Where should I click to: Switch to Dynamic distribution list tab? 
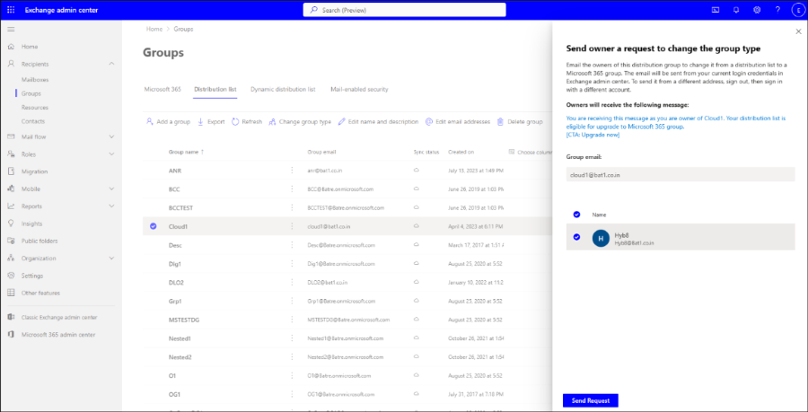coord(283,89)
